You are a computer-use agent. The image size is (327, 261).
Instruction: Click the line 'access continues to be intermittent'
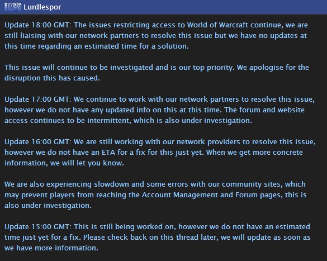pos(128,121)
